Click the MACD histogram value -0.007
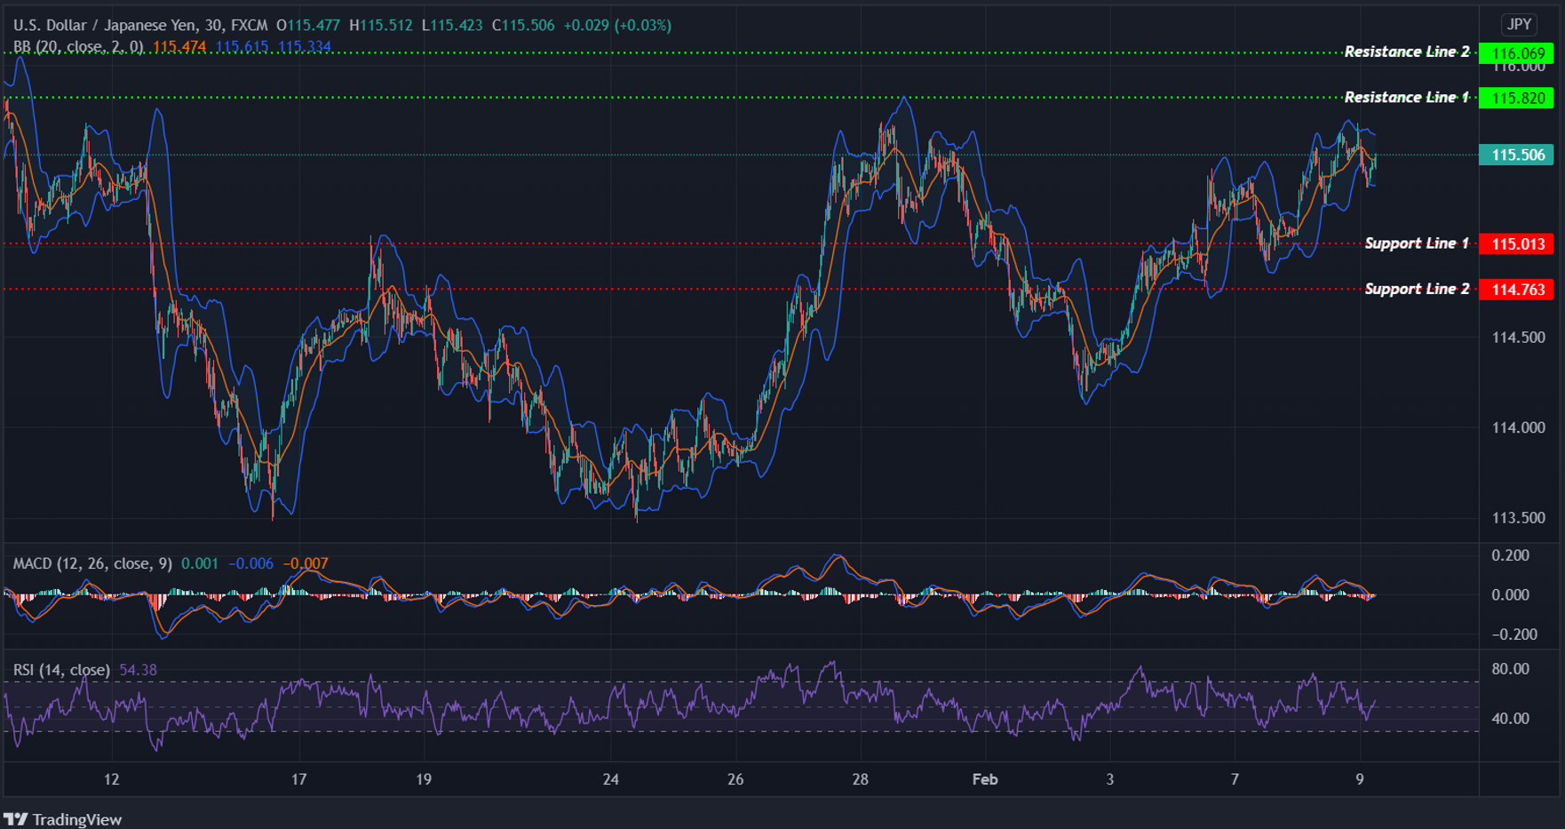Screen dimensions: 1565x829 (x=306, y=563)
